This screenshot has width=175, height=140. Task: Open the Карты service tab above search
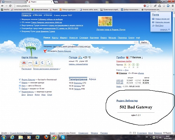pyautogui.click(x=55, y=38)
